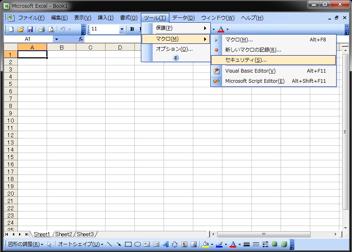Viewport: 352px width, 252px height.
Task: Insert a diagram or organization chart
Action: coord(175,244)
